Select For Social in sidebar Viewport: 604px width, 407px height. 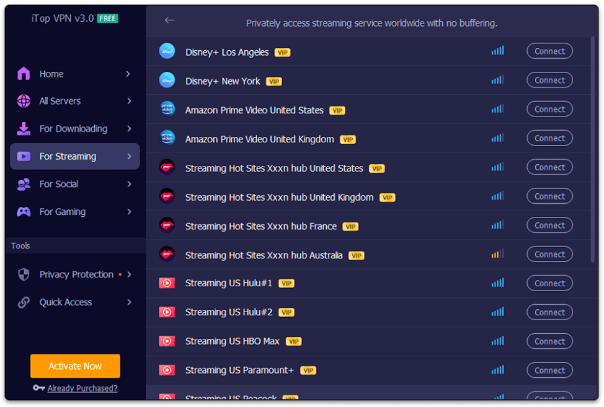75,184
